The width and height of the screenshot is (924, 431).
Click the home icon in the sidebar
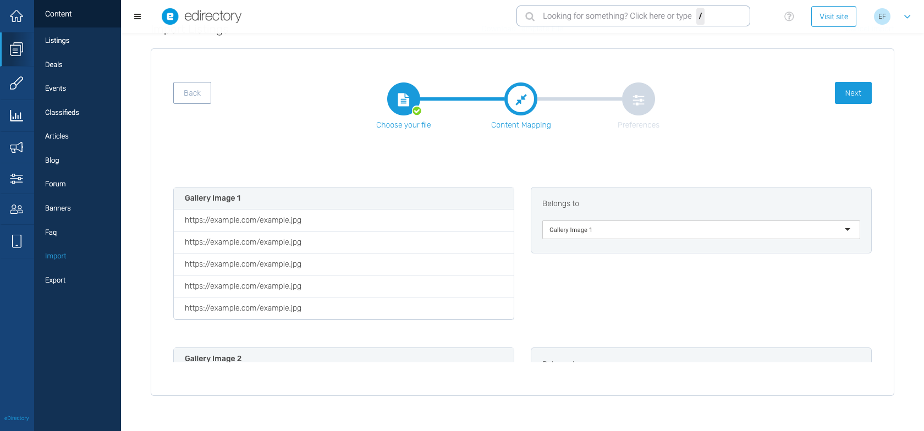tap(16, 16)
